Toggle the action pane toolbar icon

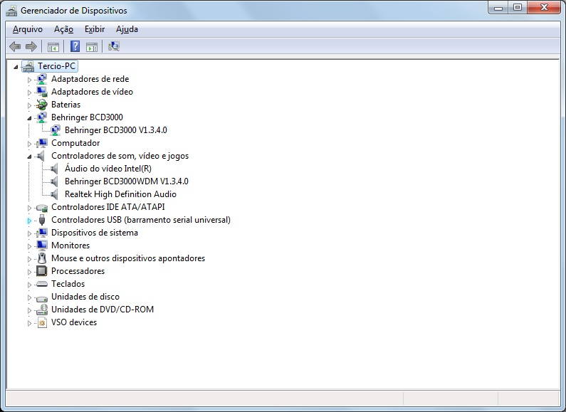pyautogui.click(x=92, y=47)
